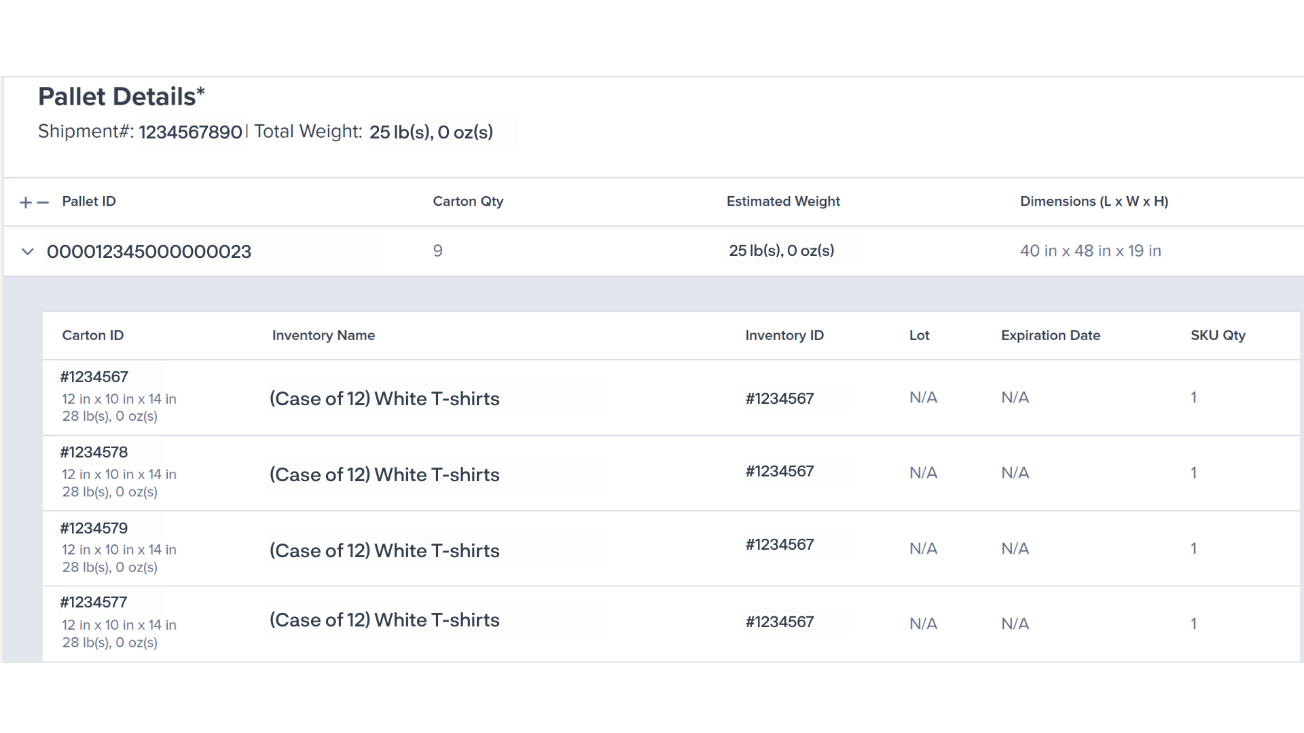Screen dimensions: 1304x733
Task: Click the Estimated Weight column header
Action: pyautogui.click(x=783, y=202)
